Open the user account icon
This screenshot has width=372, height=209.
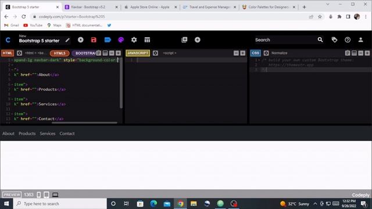(x=360, y=40)
